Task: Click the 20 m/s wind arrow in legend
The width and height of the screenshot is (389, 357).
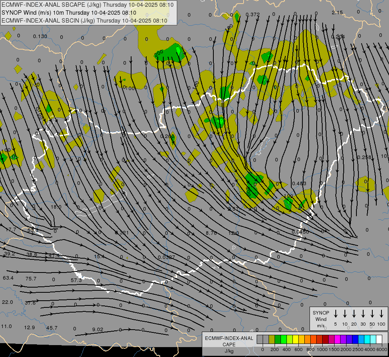Action: pyautogui.click(x=354, y=314)
